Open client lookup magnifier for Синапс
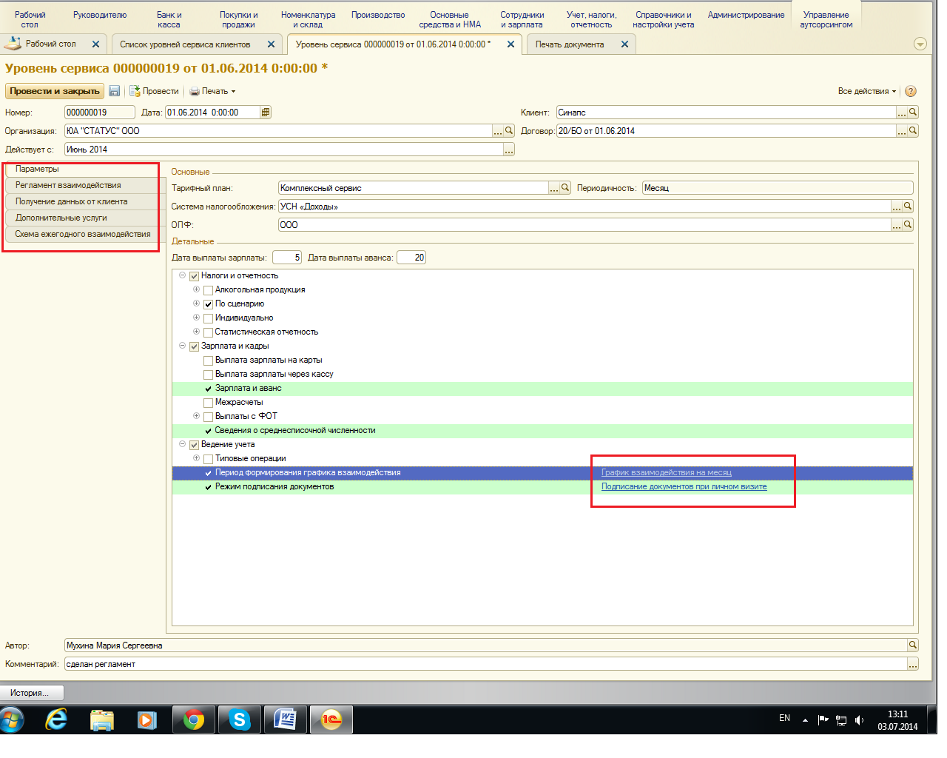 tap(913, 113)
